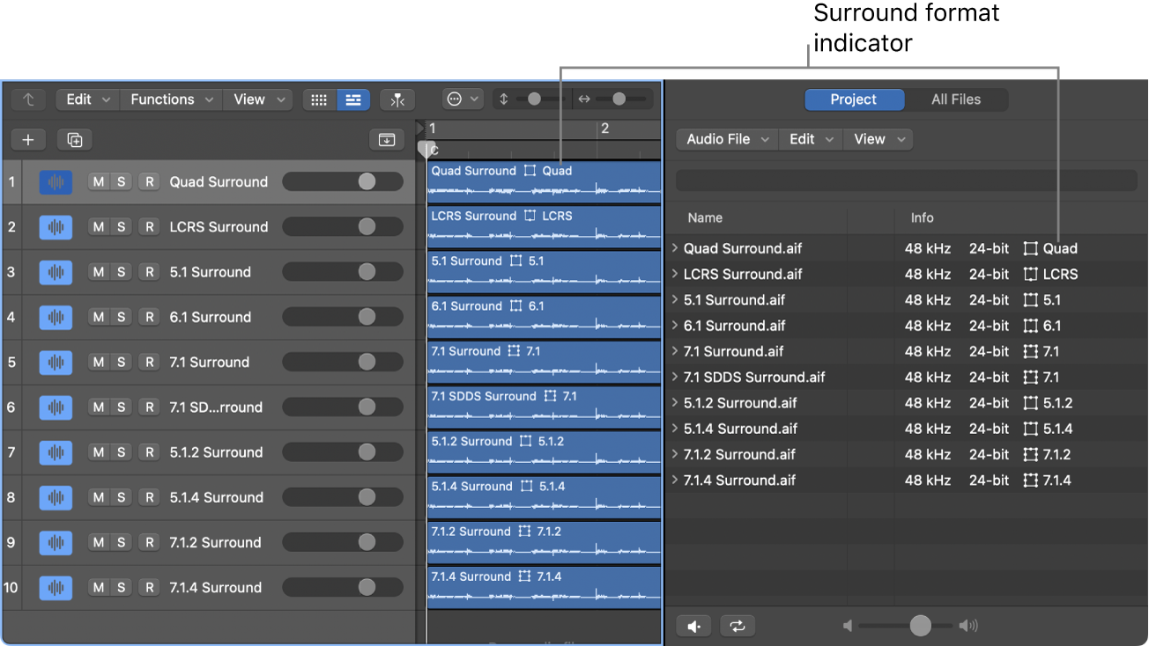Image resolution: width=1149 pixels, height=646 pixels.
Task: Click the volume slider at the bottom right
Action: click(x=920, y=625)
